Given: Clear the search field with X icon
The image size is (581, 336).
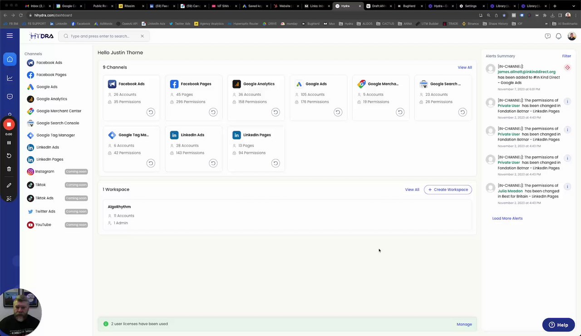Looking at the screenshot, I should click(142, 36).
